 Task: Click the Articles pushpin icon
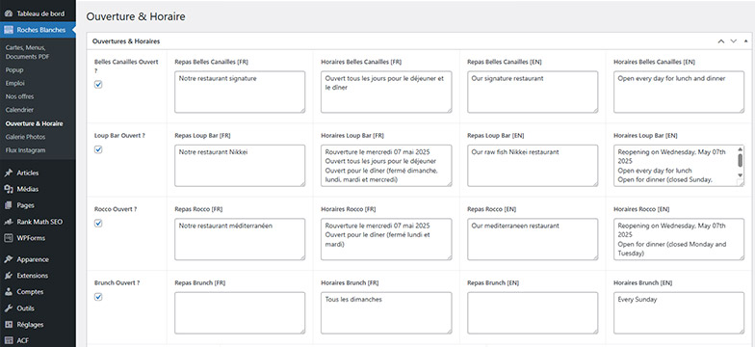coord(8,173)
